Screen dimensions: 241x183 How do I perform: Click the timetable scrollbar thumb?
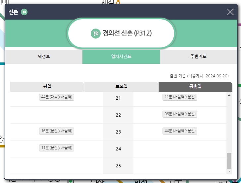point(229,161)
